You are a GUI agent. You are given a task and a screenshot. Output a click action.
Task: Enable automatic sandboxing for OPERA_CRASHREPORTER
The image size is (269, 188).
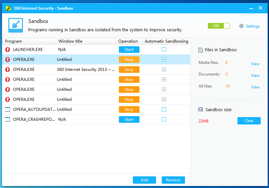[x=164, y=119]
